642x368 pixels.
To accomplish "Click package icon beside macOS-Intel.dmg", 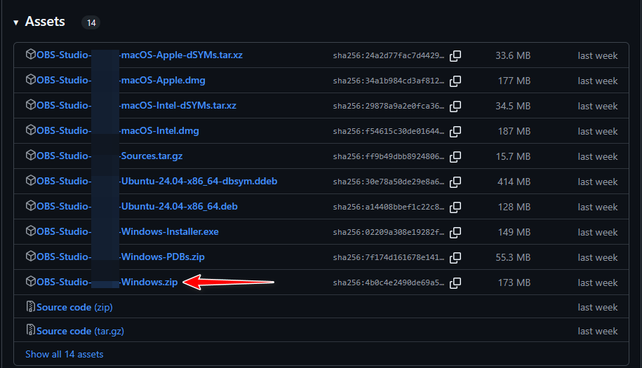I will click(31, 130).
